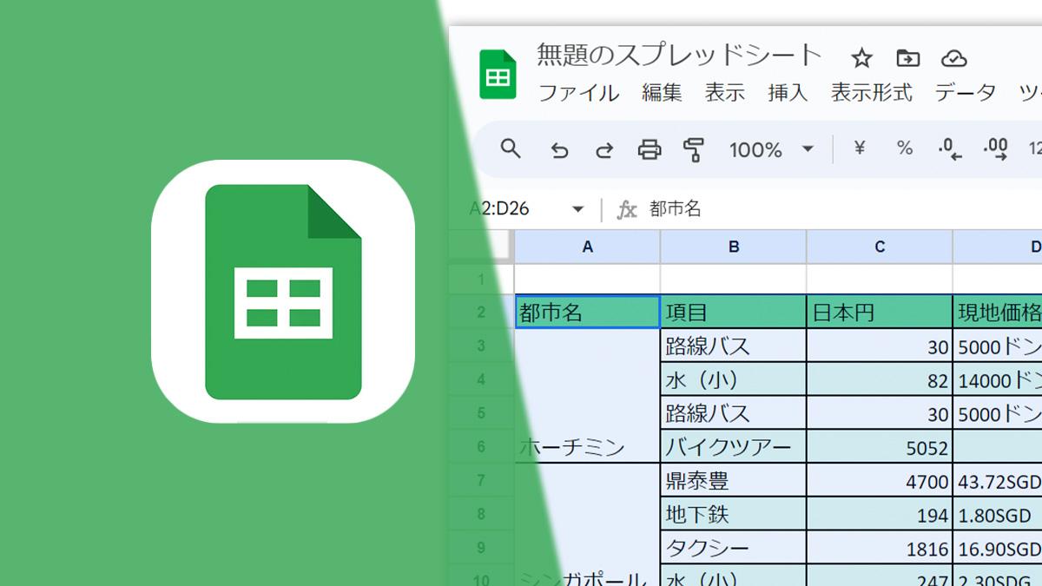Click the 14000ドン cell in row 4
This screenshot has width=1042, height=586.
tap(998, 379)
